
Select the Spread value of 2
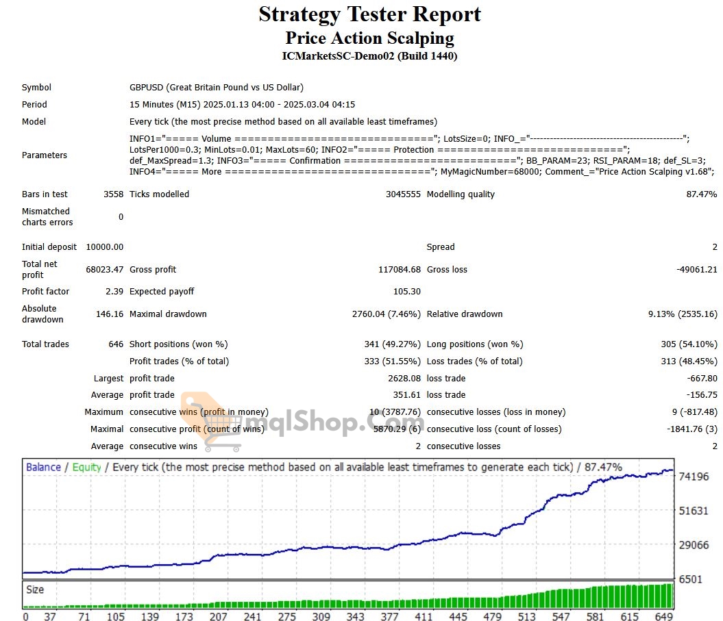(714, 246)
